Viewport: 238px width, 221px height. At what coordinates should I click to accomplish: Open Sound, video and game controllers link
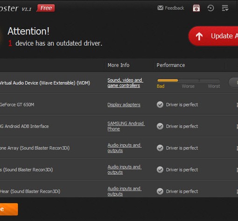tap(125, 83)
